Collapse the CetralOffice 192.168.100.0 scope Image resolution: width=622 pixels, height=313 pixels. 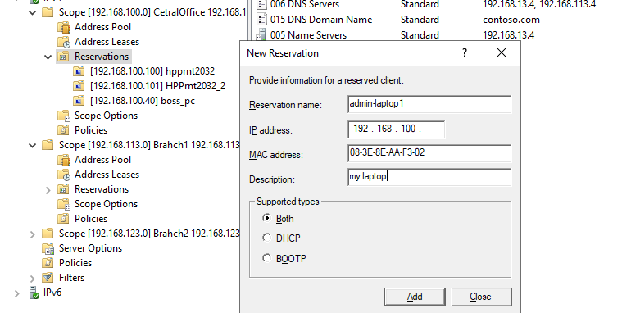click(x=33, y=12)
